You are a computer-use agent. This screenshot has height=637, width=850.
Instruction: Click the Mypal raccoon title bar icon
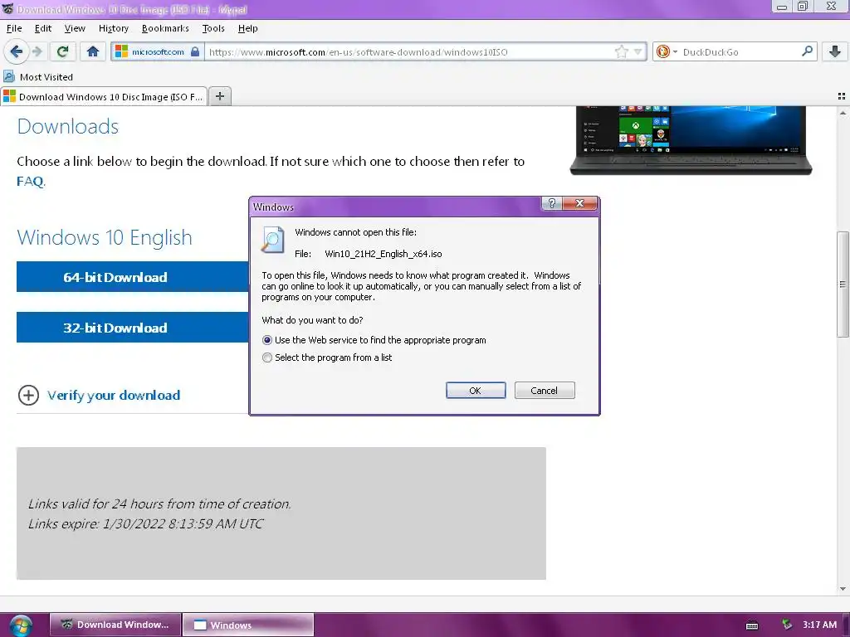tap(7, 9)
